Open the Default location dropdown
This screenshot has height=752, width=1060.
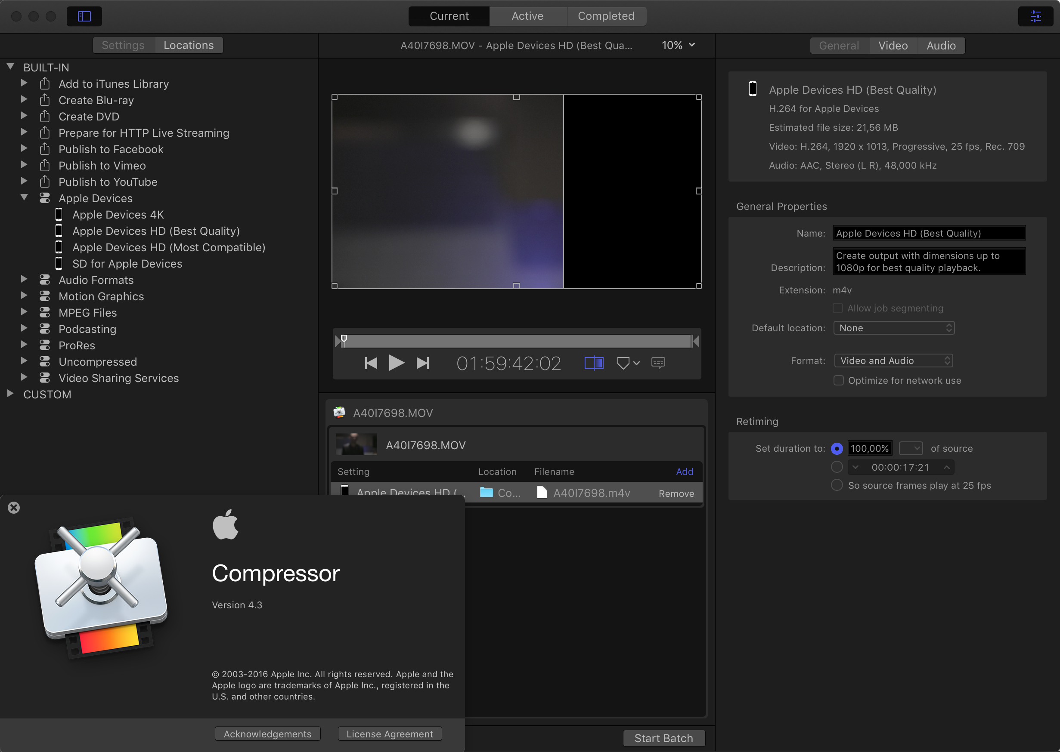(x=894, y=328)
